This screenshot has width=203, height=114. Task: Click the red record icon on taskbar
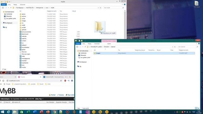click(68, 112)
